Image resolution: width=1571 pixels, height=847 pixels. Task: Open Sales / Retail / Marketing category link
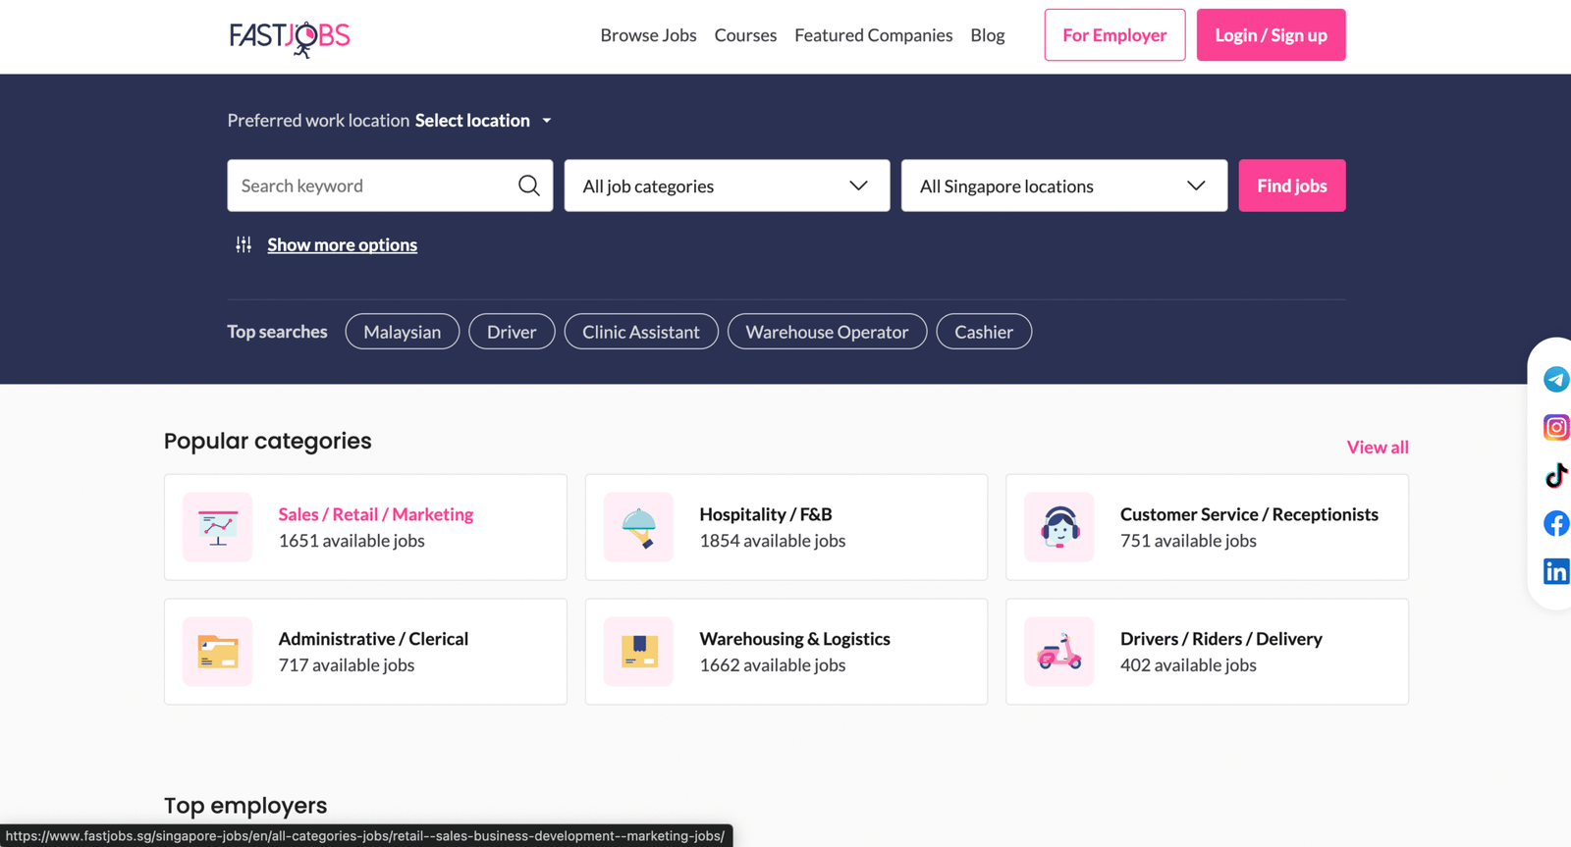[x=376, y=514]
